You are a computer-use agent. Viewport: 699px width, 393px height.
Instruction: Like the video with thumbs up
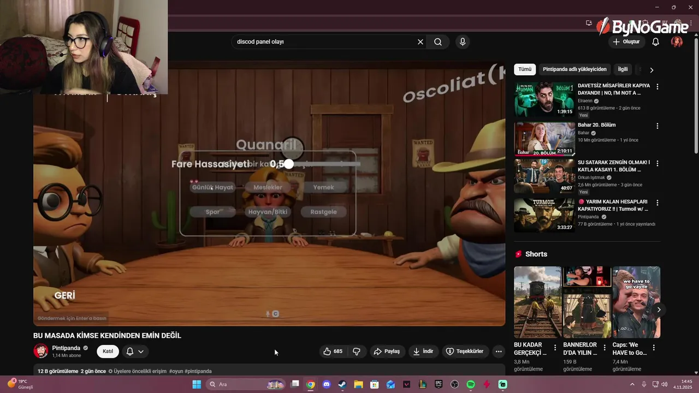[333, 352]
